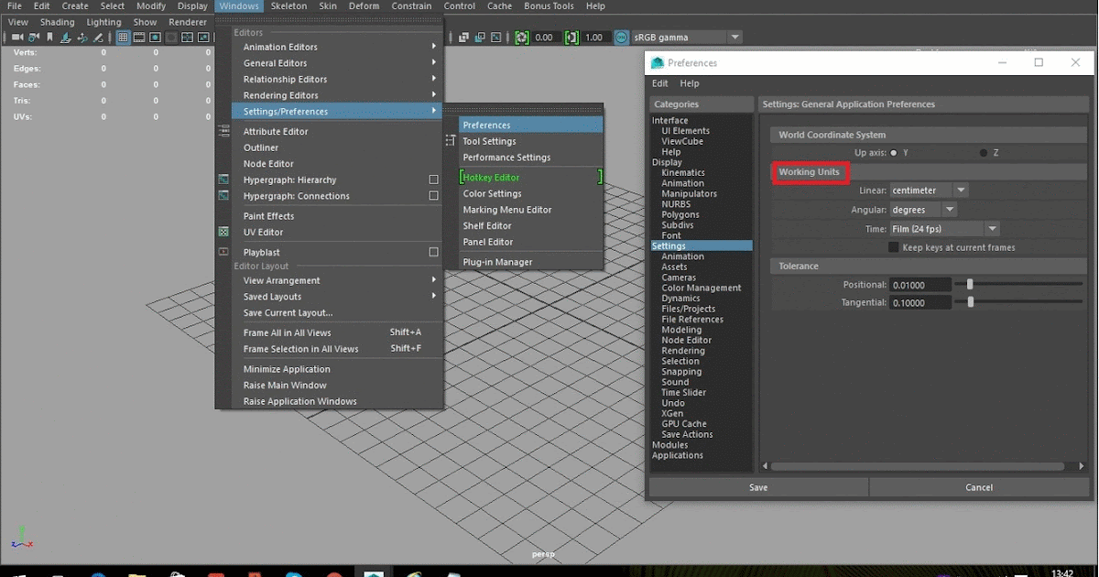Viewport: 1099px width, 577px height.
Task: Click the Tangential value input field
Action: click(x=920, y=302)
